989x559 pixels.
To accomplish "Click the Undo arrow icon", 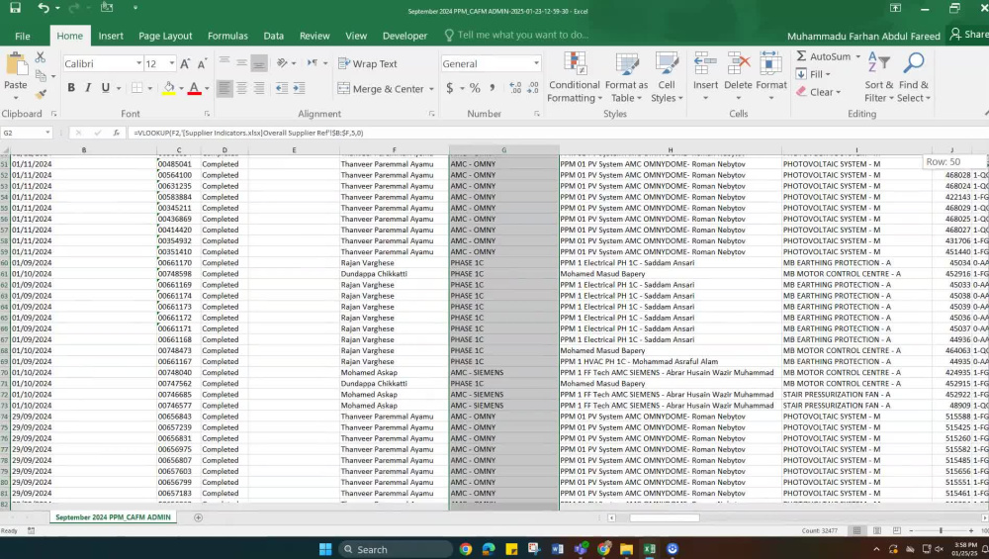I will [x=43, y=8].
